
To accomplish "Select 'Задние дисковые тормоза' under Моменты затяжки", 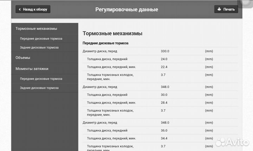I will [45, 88].
